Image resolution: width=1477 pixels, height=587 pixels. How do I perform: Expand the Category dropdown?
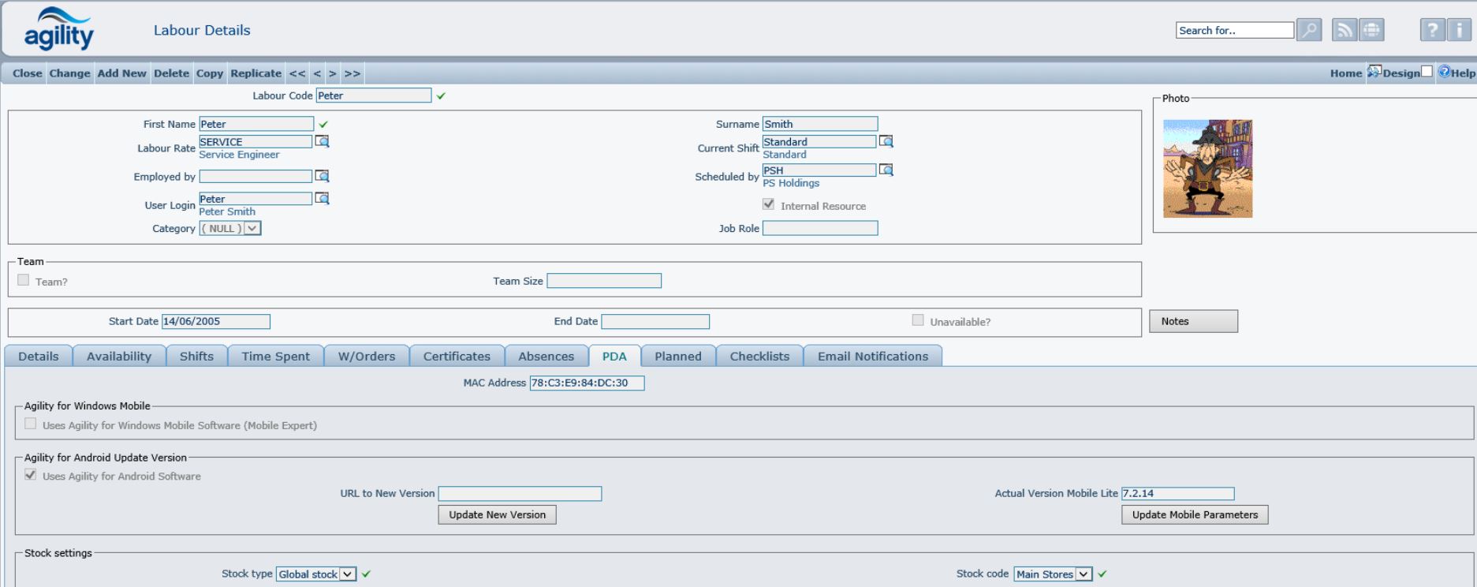pyautogui.click(x=252, y=229)
